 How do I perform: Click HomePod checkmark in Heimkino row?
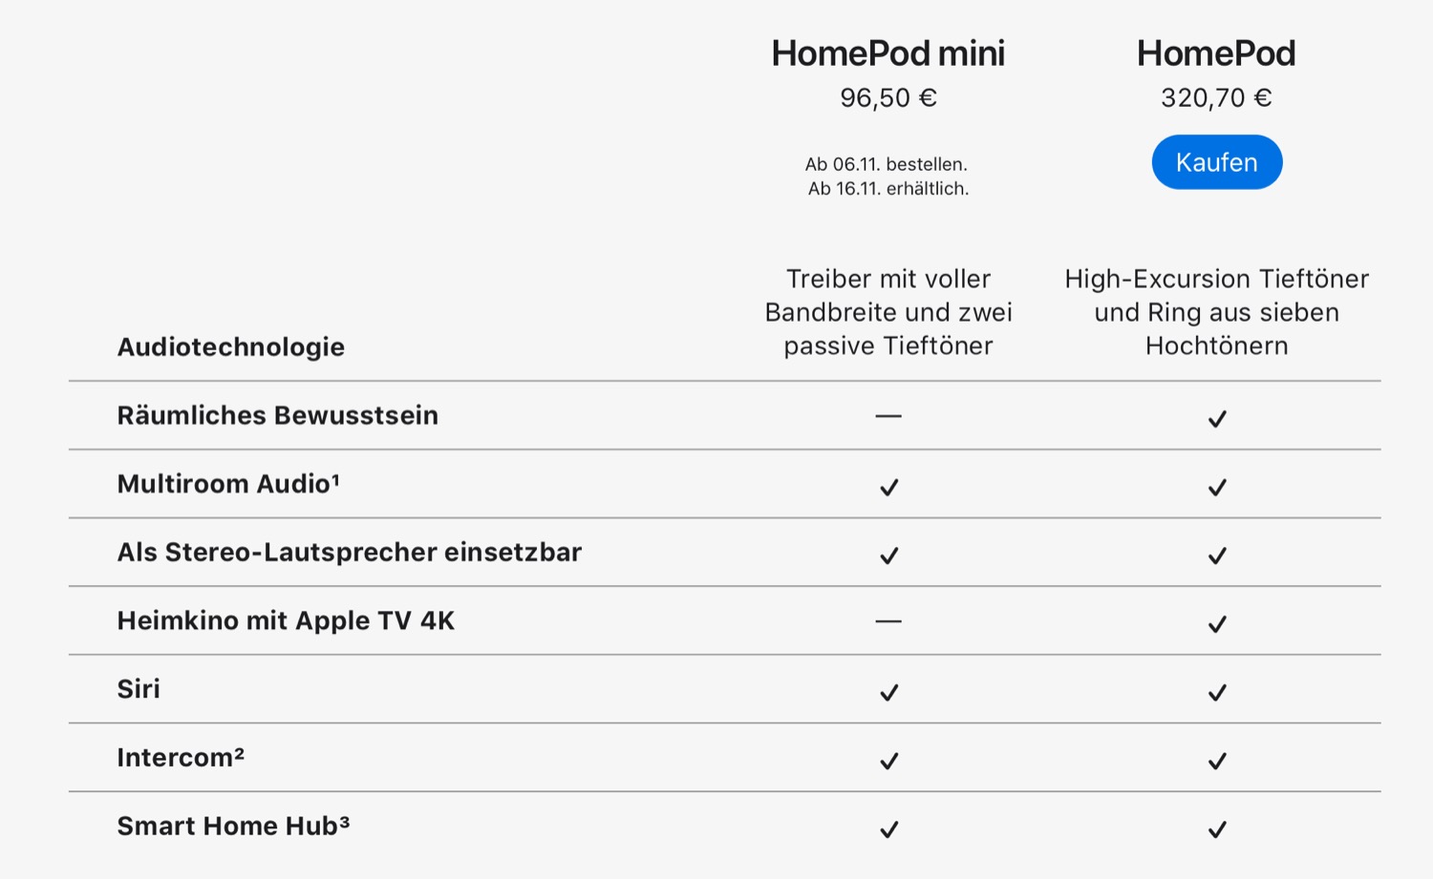pos(1216,624)
